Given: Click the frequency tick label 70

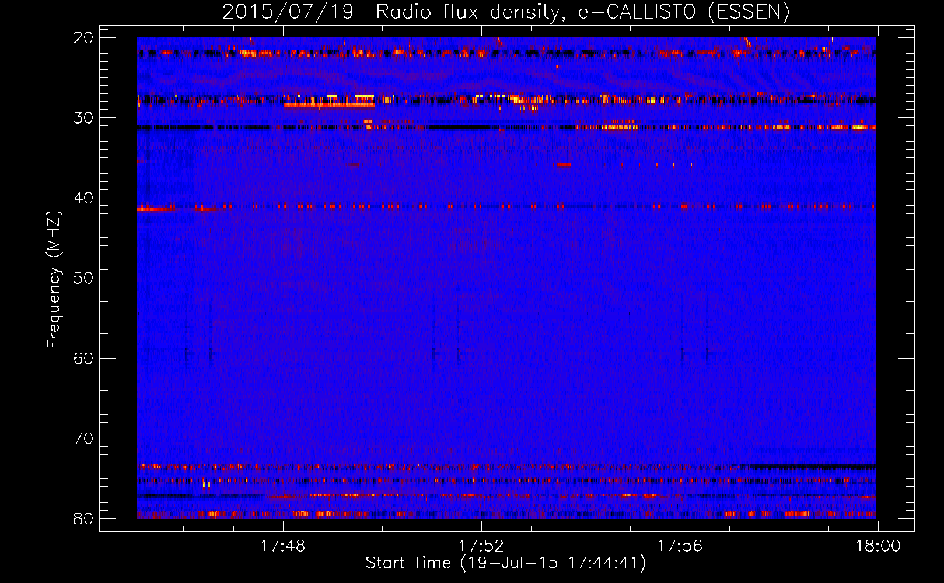Looking at the screenshot, I should (x=84, y=438).
